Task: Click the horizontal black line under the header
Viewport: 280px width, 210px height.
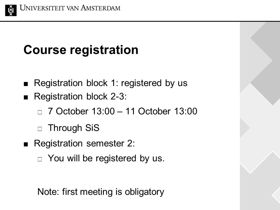Action: tap(140, 21)
